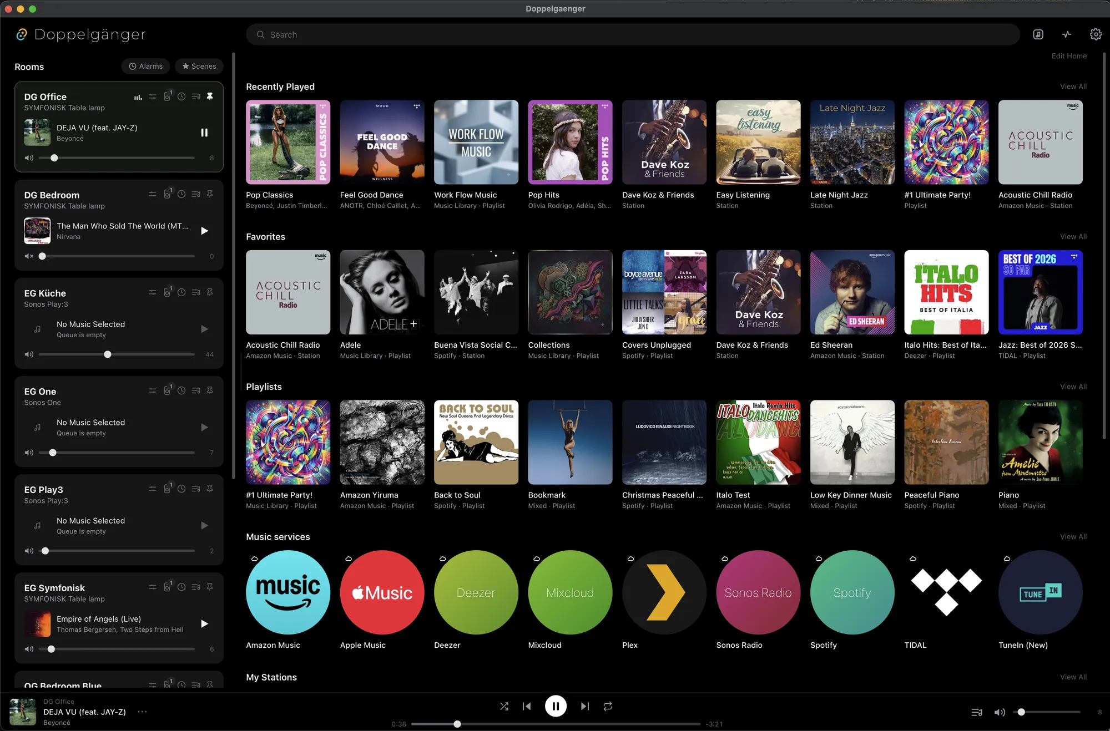Go to previous track in player bar

click(527, 706)
